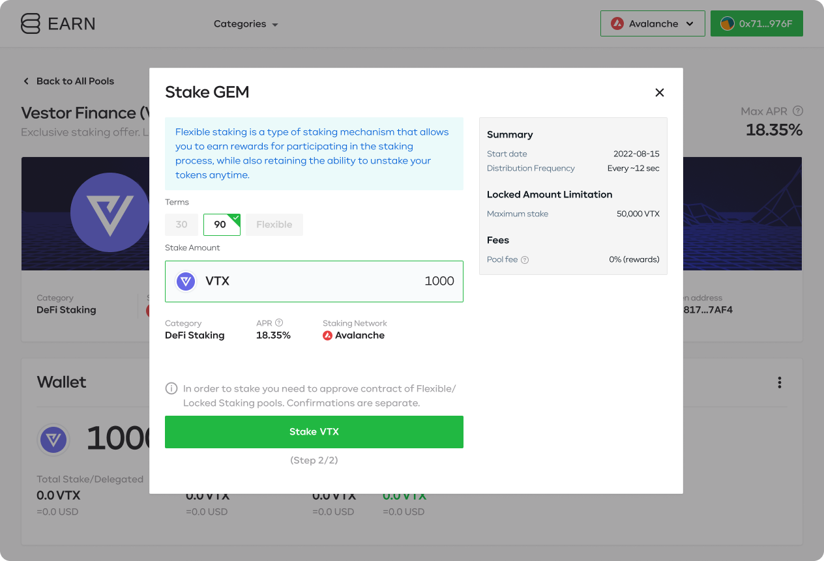This screenshot has height=561, width=824.
Task: Open the Wallet three-dot menu
Action: [780, 382]
